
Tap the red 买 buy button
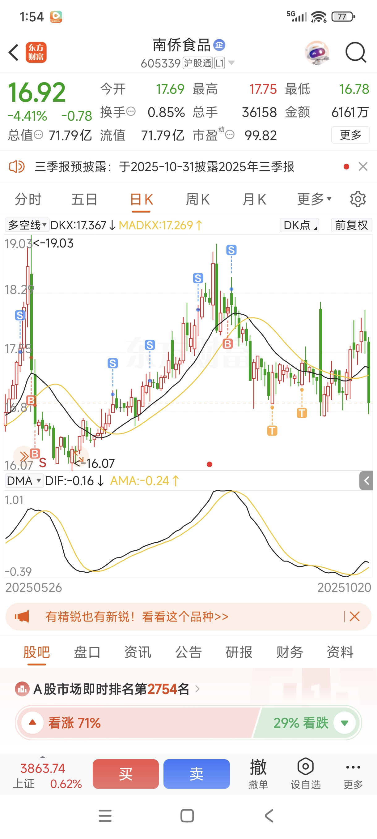pyautogui.click(x=125, y=774)
